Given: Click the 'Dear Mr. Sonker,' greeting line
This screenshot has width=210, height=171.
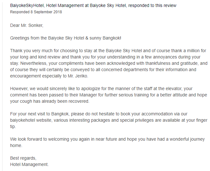Looking at the screenshot, I should pos(27,25).
